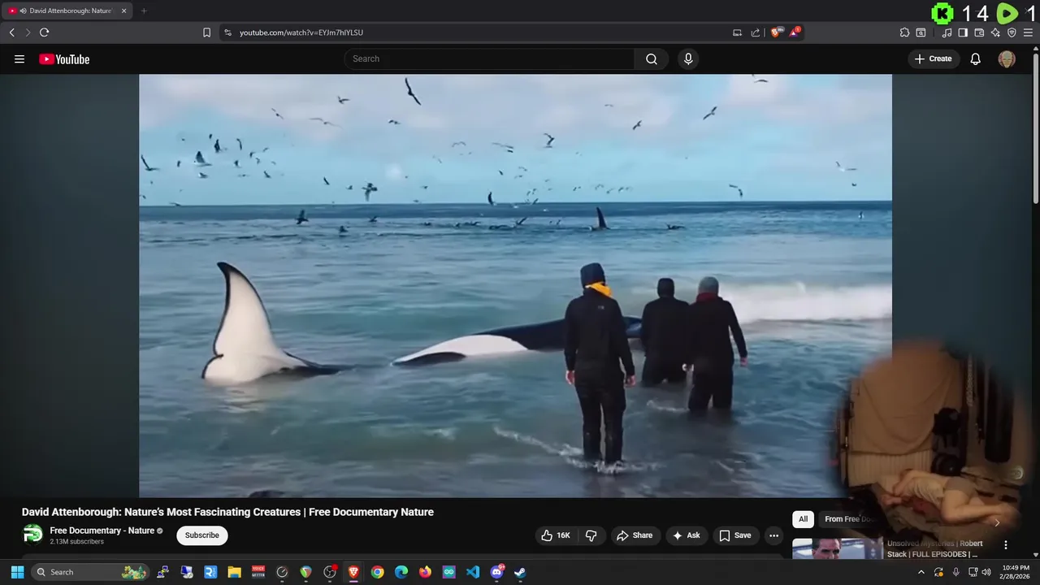Show hidden system tray icons
1040x585 pixels.
coord(921,572)
